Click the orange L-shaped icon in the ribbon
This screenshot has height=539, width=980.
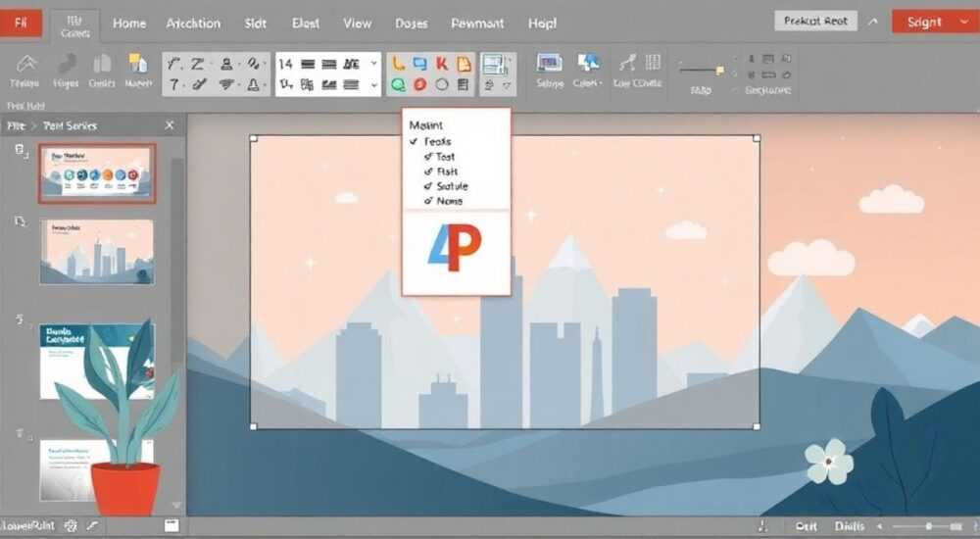pos(398,63)
